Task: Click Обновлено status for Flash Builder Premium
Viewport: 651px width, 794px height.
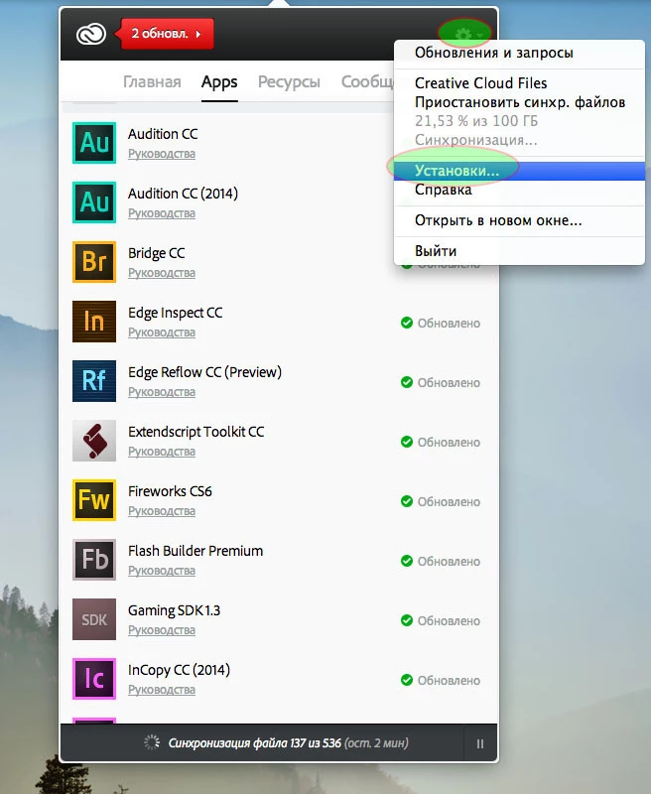Action: (x=441, y=561)
